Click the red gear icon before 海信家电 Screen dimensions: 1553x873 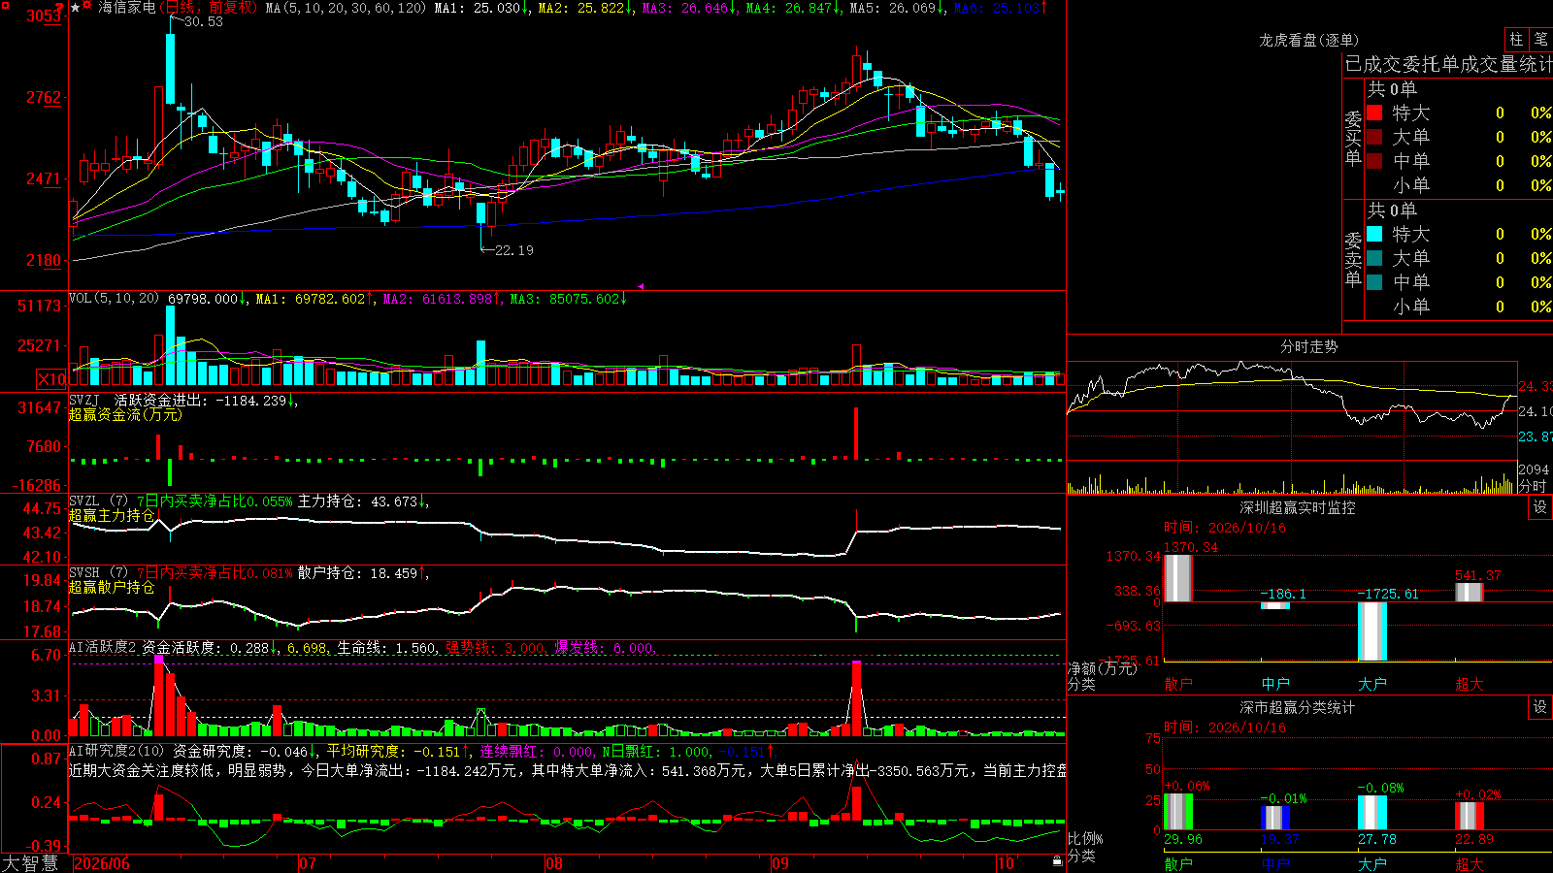tap(88, 6)
